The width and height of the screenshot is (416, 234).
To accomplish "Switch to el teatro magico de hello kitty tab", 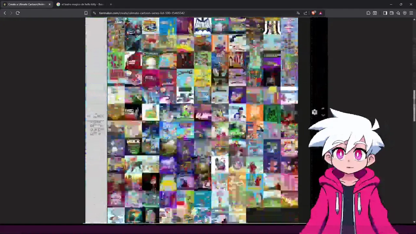I will (81, 4).
